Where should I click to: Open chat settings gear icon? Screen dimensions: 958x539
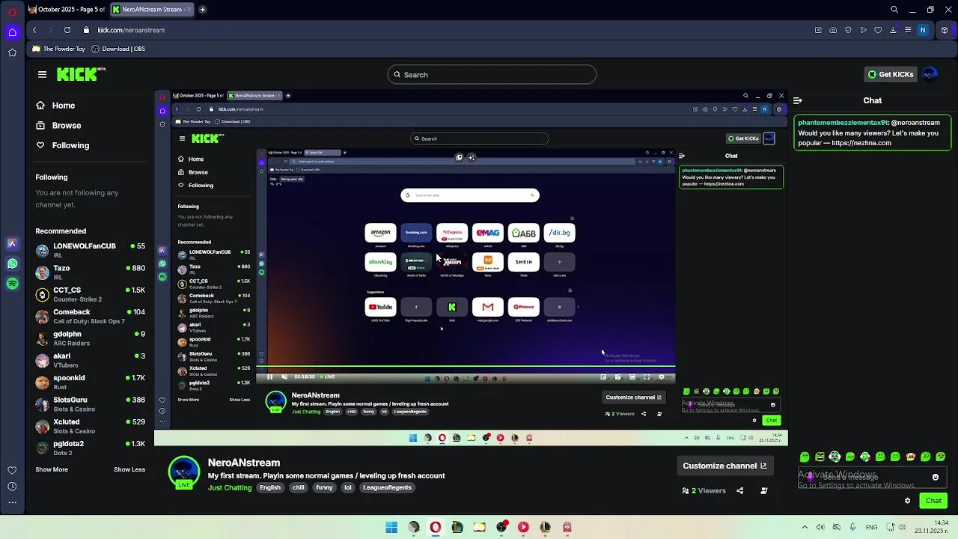(x=907, y=501)
